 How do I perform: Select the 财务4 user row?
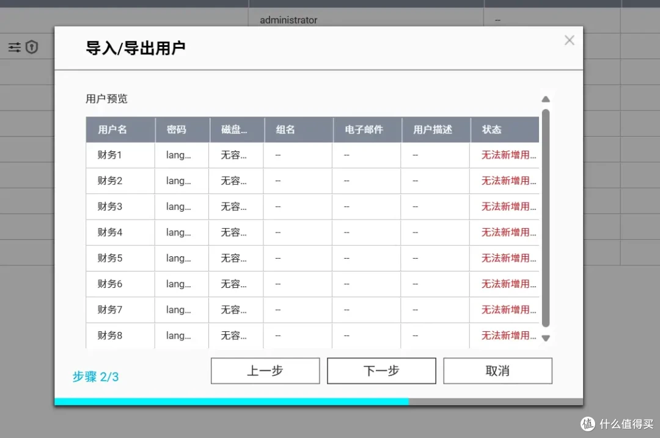pyautogui.click(x=312, y=232)
